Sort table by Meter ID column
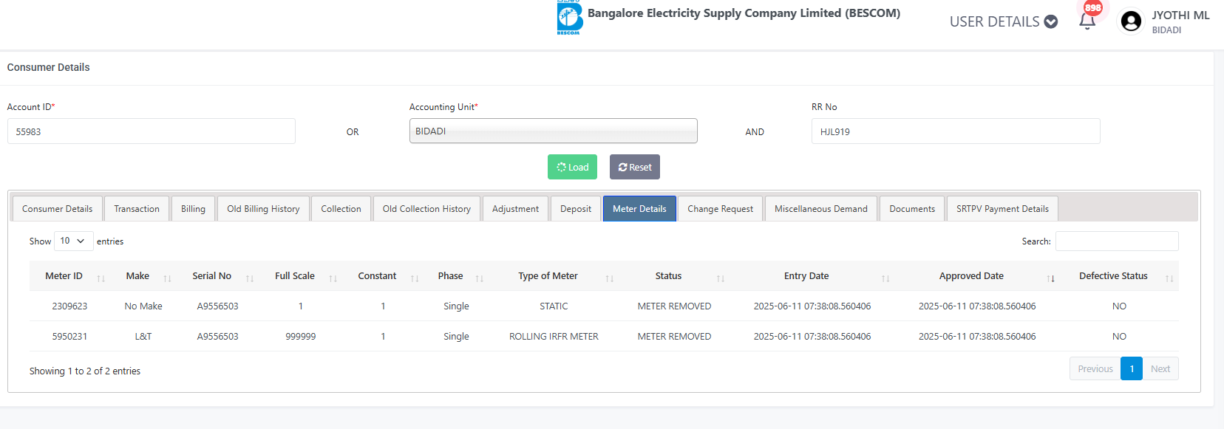This screenshot has height=429, width=1224. [64, 276]
